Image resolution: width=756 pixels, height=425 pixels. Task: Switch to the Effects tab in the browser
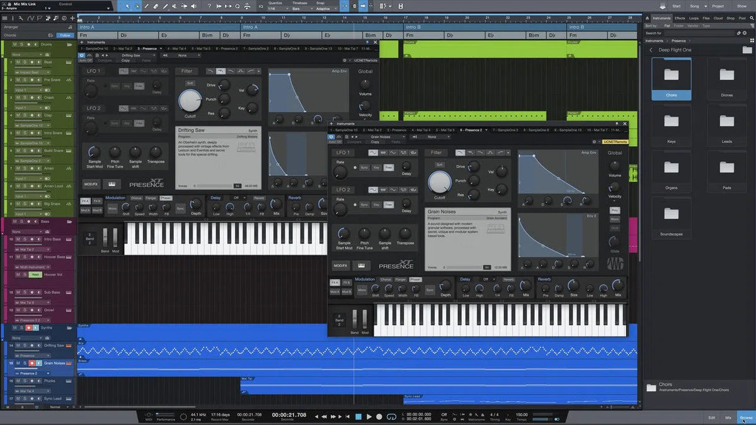[x=679, y=18]
